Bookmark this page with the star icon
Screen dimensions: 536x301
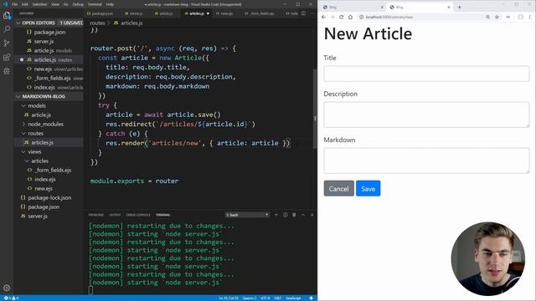[x=497, y=17]
